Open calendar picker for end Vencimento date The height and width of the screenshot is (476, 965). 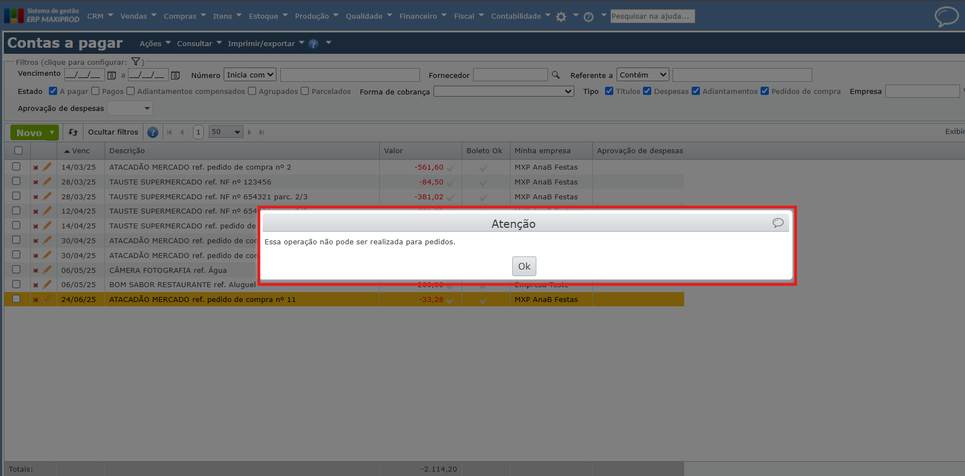pyautogui.click(x=175, y=75)
